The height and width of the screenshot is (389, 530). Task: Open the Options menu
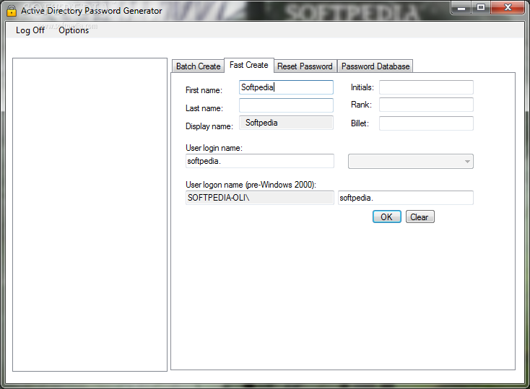[74, 30]
